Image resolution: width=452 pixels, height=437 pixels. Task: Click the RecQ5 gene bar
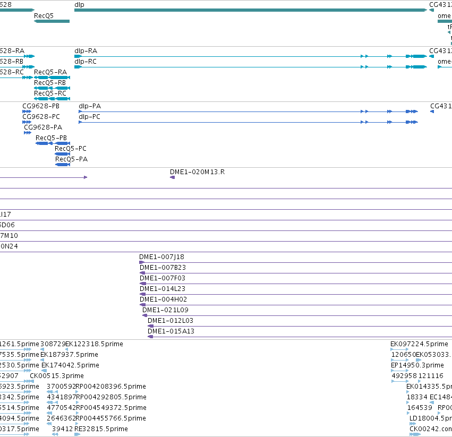[x=52, y=21]
